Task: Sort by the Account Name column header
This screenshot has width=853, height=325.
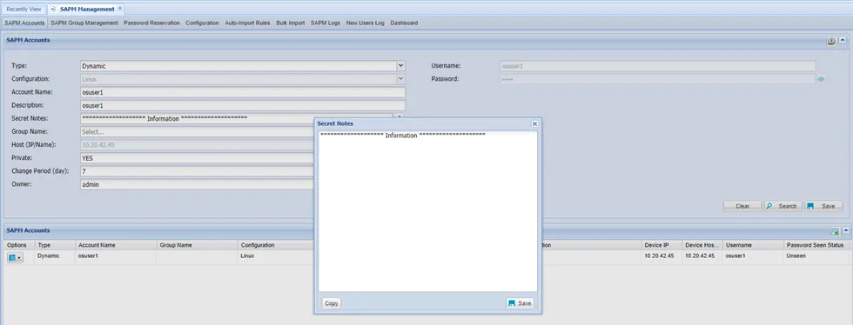Action: coord(116,245)
